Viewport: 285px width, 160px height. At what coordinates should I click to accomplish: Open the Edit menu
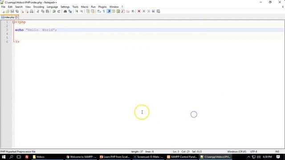coord(10,7)
